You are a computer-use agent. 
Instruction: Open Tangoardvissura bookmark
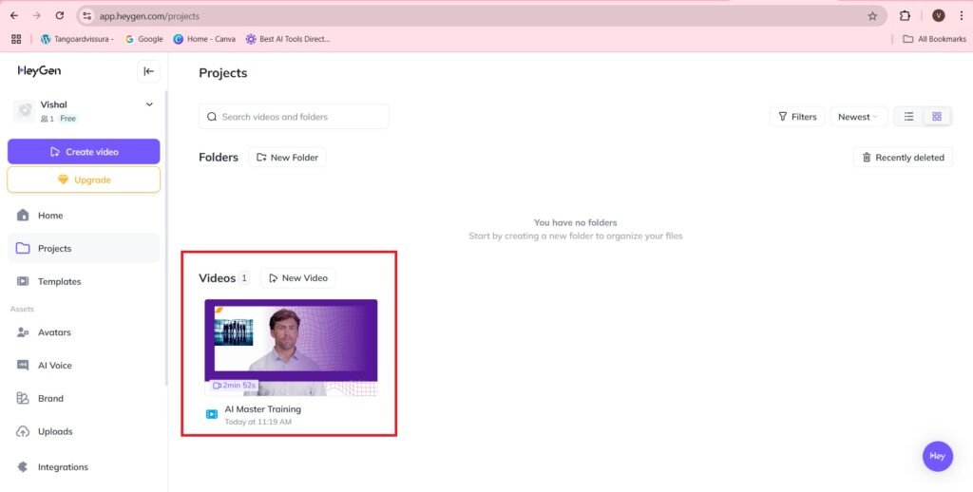coord(78,38)
